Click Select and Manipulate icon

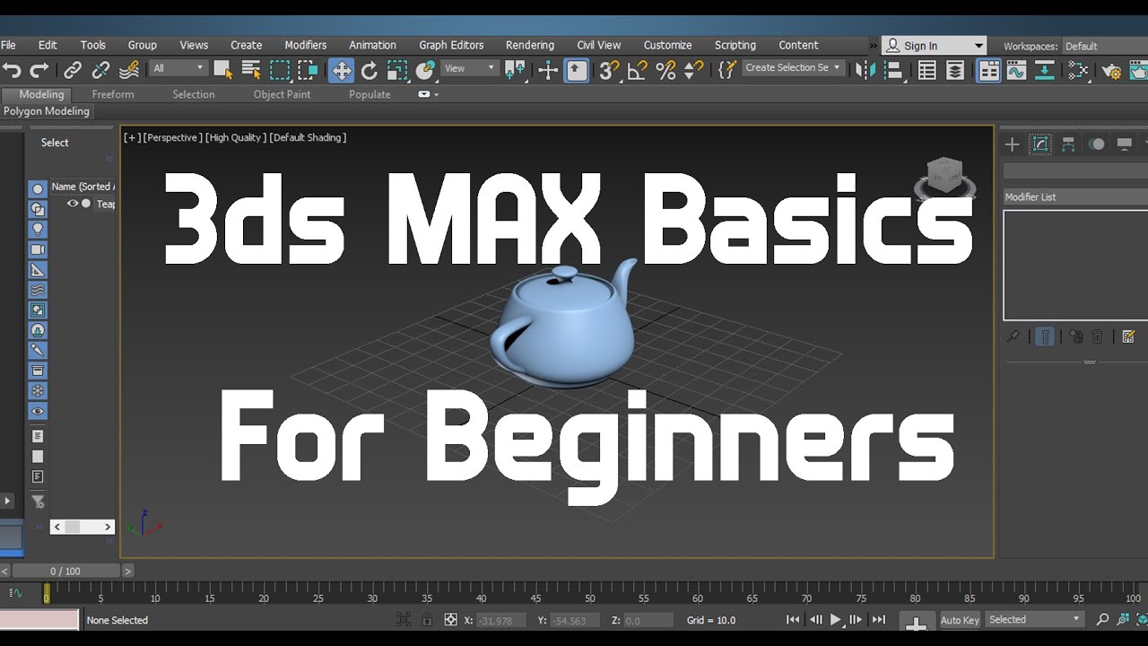click(x=547, y=70)
